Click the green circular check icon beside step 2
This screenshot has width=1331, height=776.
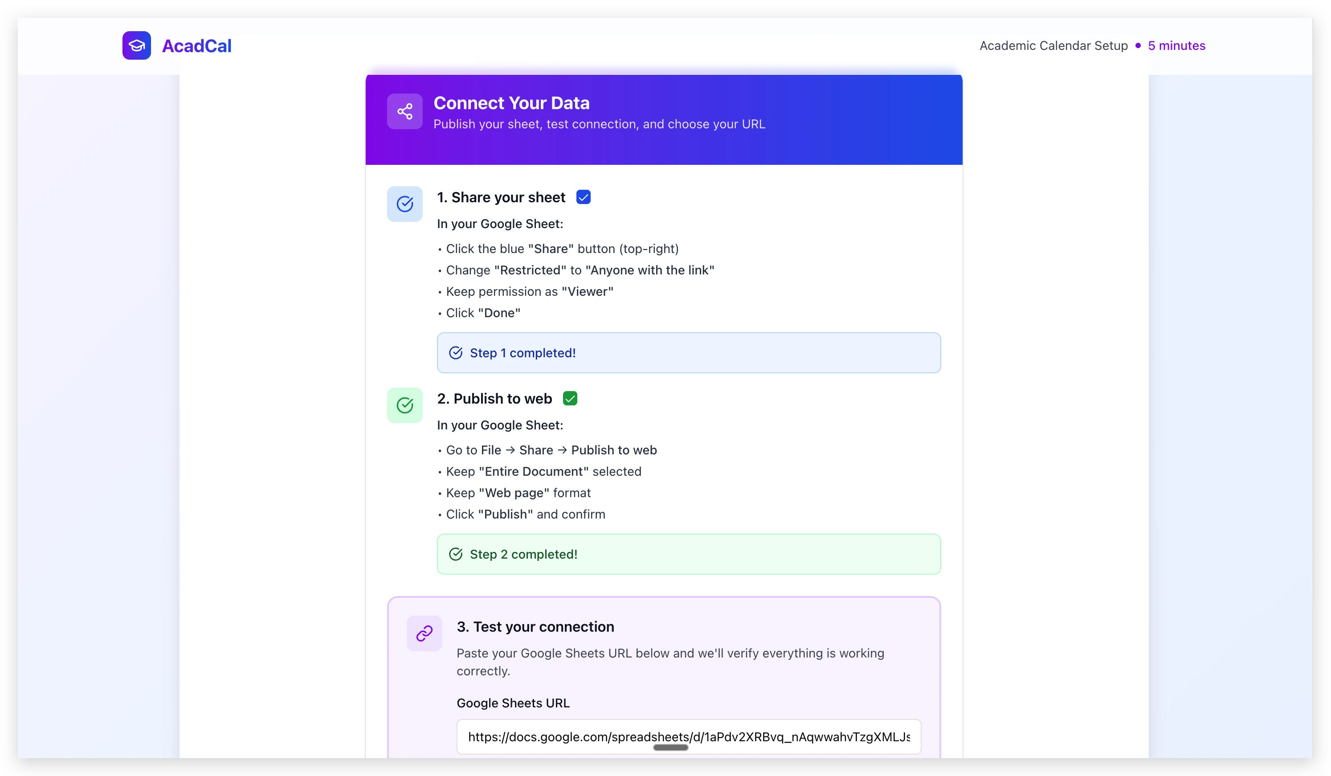[404, 404]
